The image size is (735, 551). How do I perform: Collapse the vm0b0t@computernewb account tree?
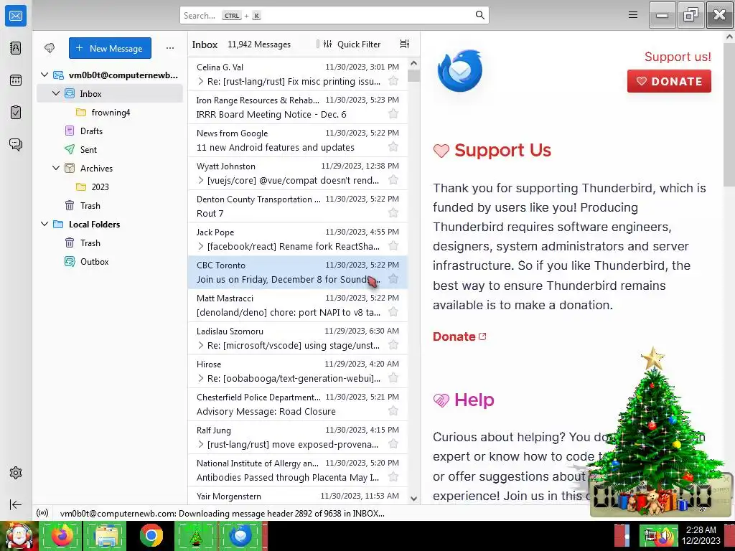[45, 75]
